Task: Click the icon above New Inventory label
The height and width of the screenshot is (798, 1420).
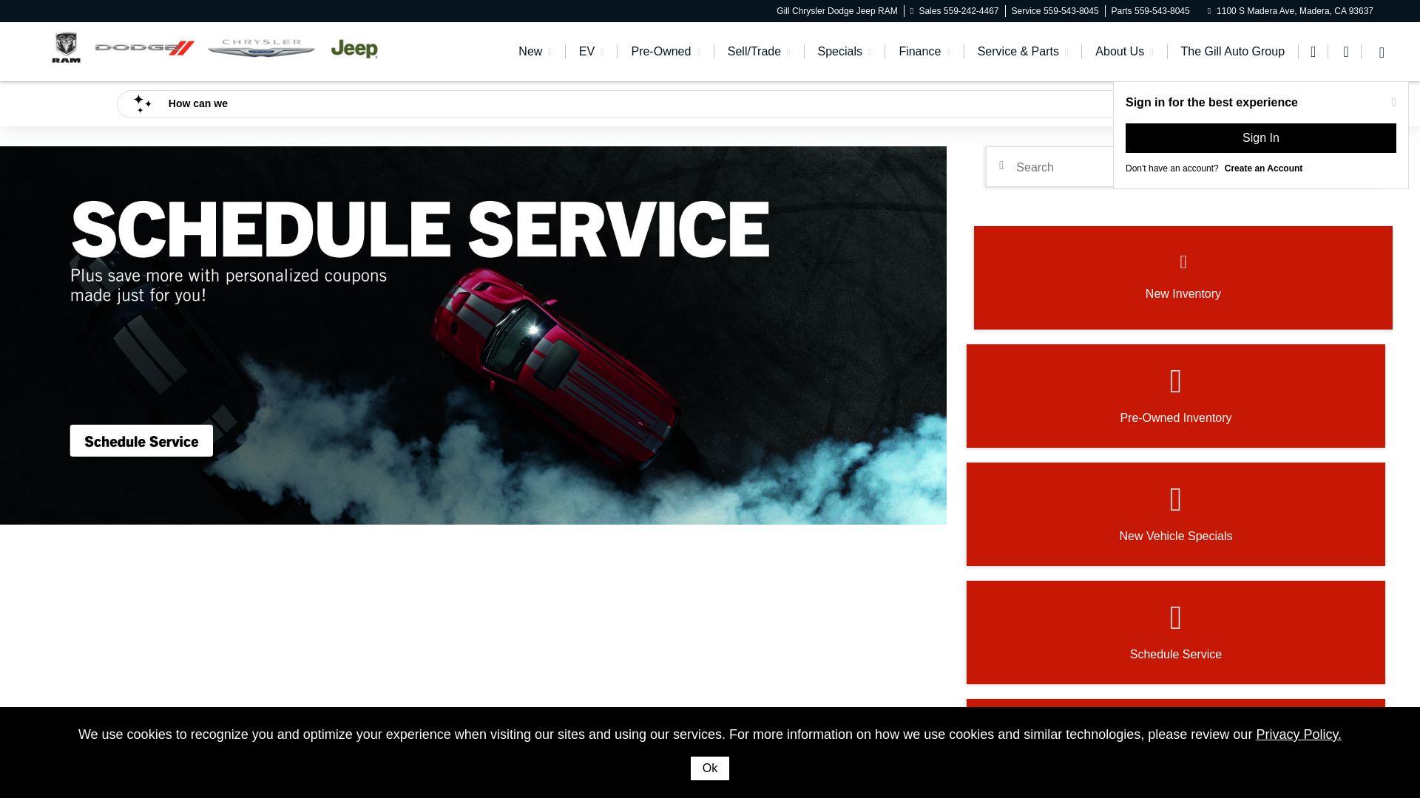Action: (1183, 262)
